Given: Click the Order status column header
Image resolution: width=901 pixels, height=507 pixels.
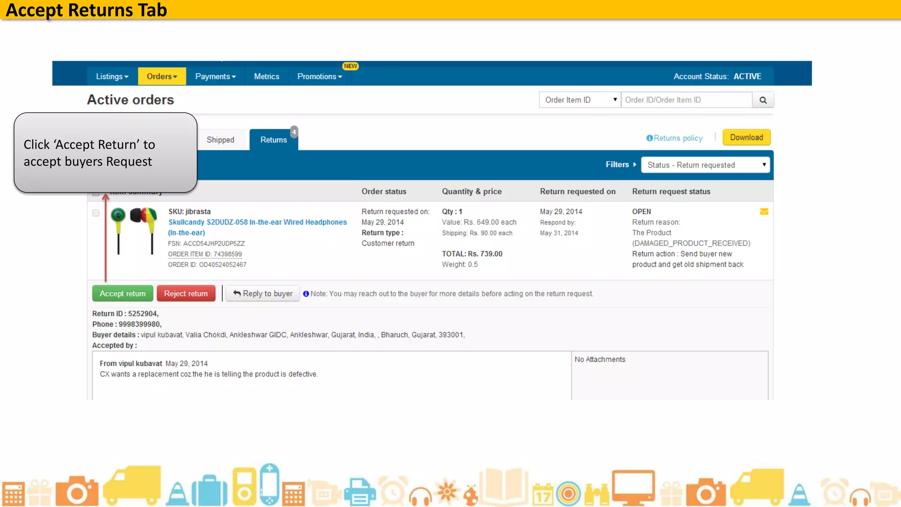Looking at the screenshot, I should pyautogui.click(x=384, y=191).
